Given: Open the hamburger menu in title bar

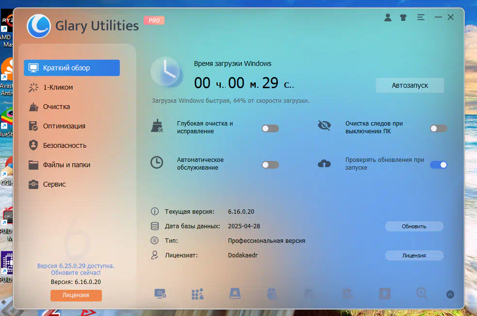Looking at the screenshot, I should click(x=421, y=17).
